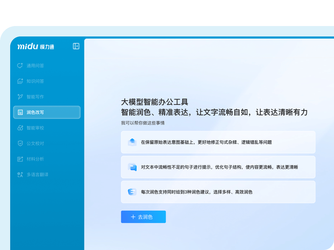
Task: Click the 智能审校 icon in sidebar
Action: [x=20, y=128]
